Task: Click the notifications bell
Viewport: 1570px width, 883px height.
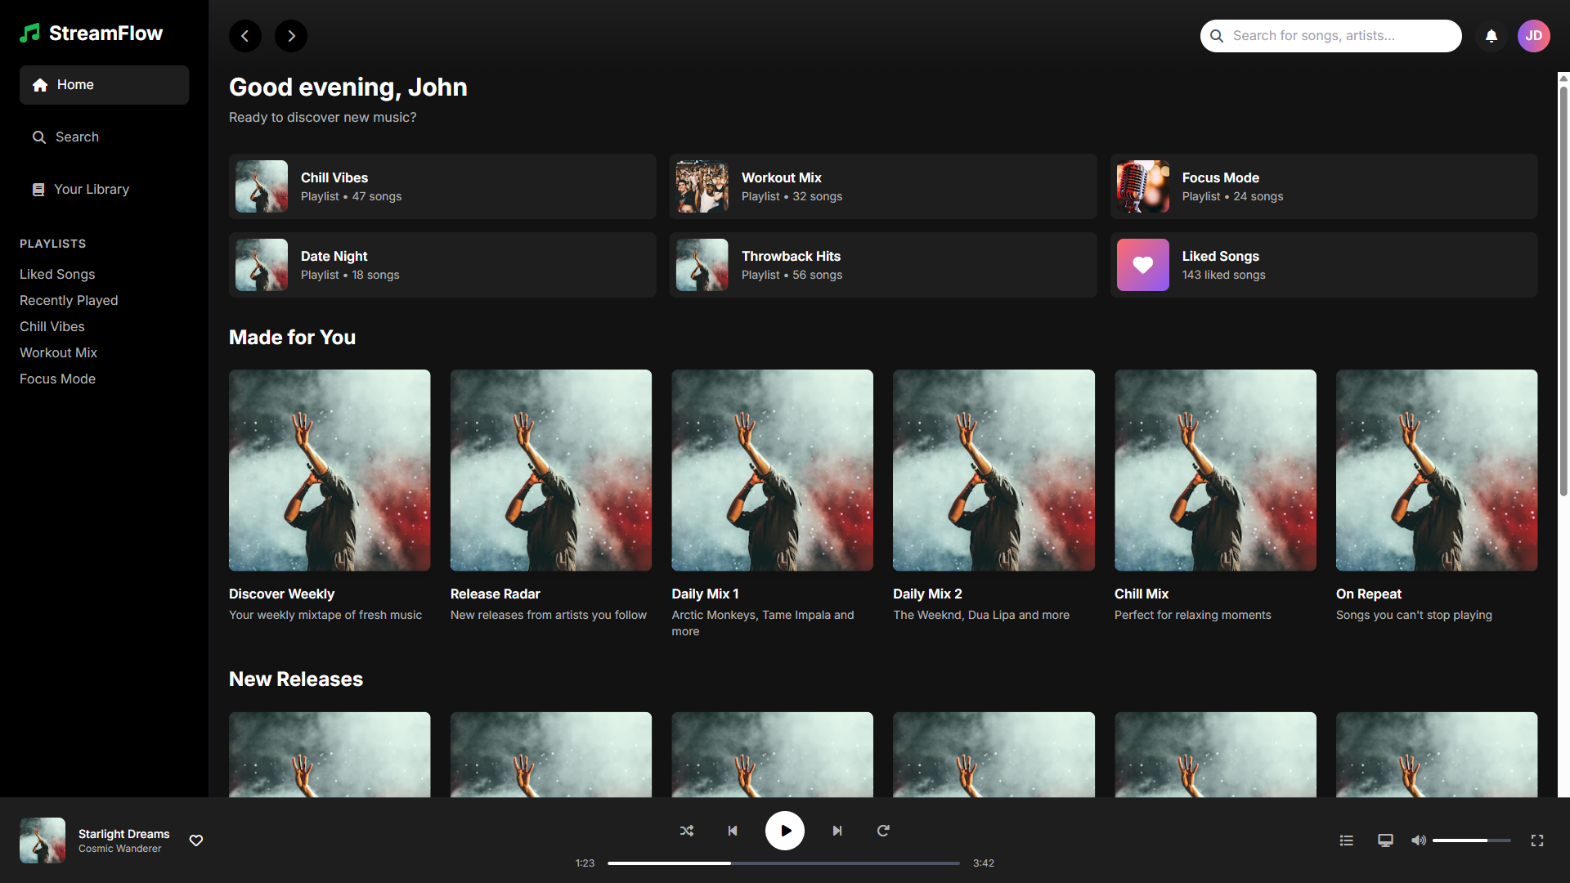Action: (1491, 35)
